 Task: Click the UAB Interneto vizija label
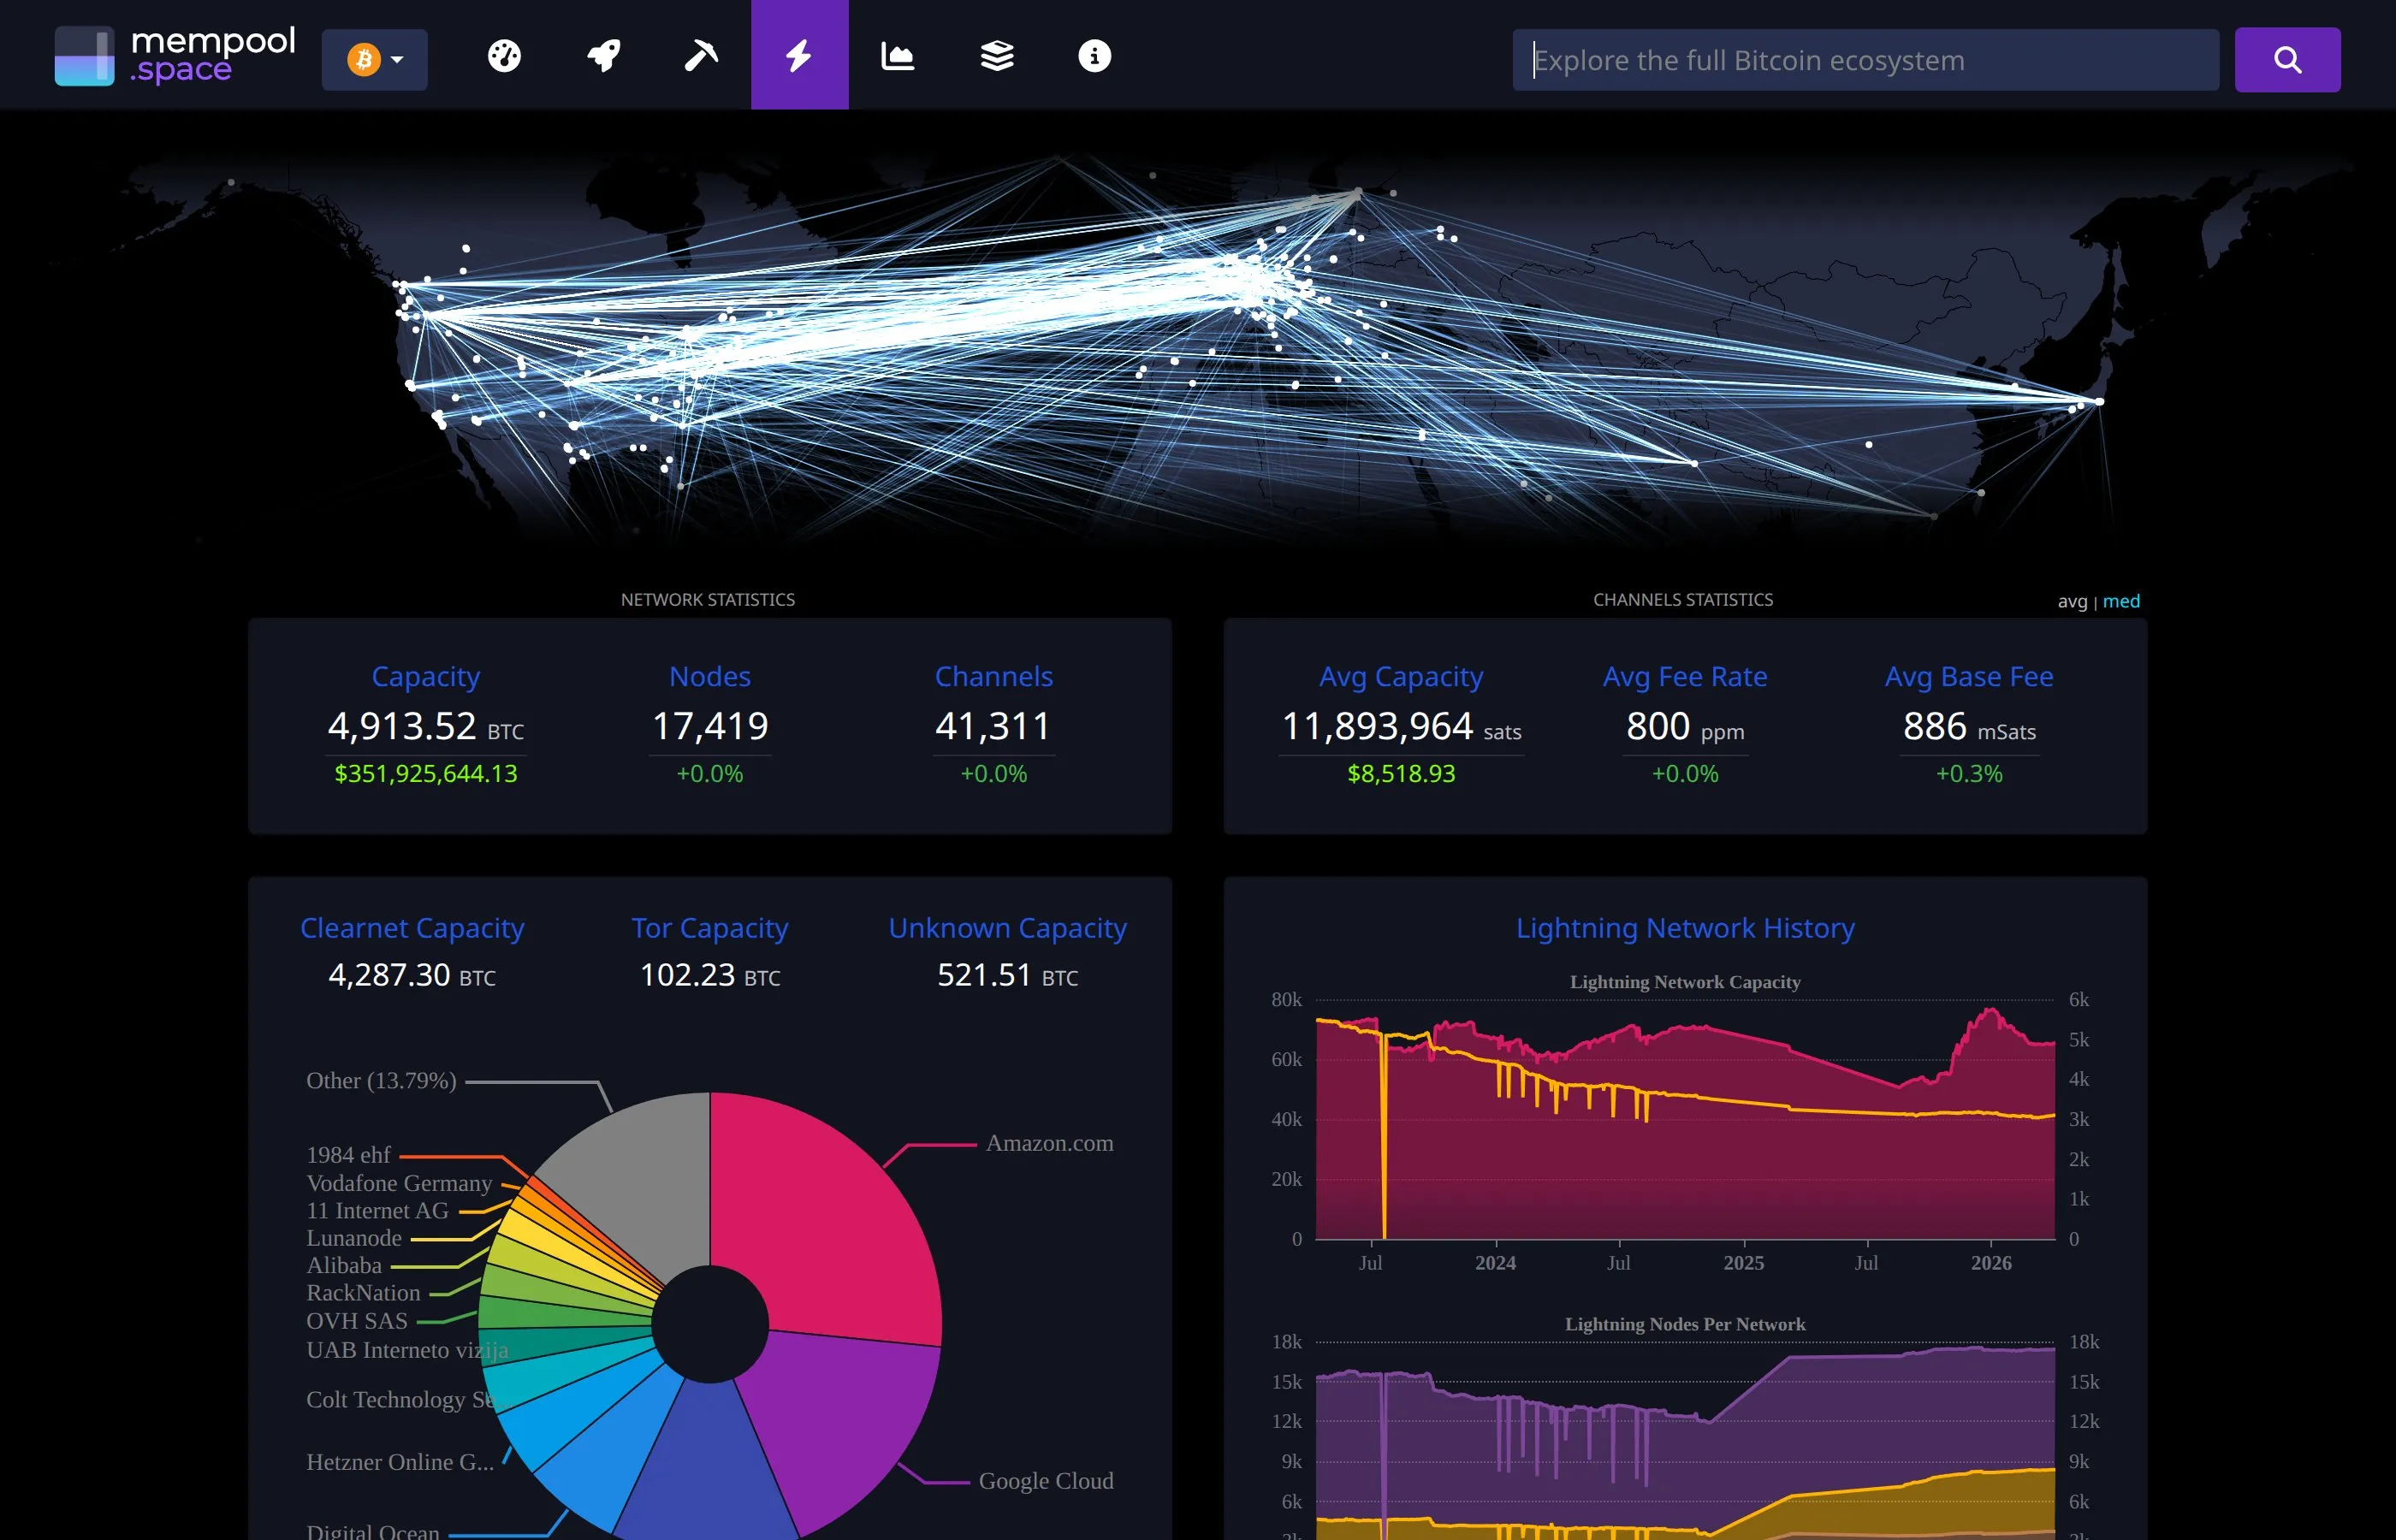click(407, 1350)
